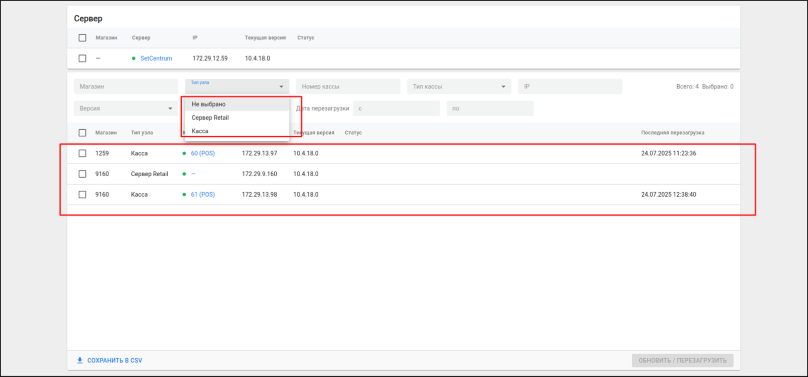The image size is (808, 377).
Task: Select Не выбрано in the dropdown list
Action: (209, 104)
